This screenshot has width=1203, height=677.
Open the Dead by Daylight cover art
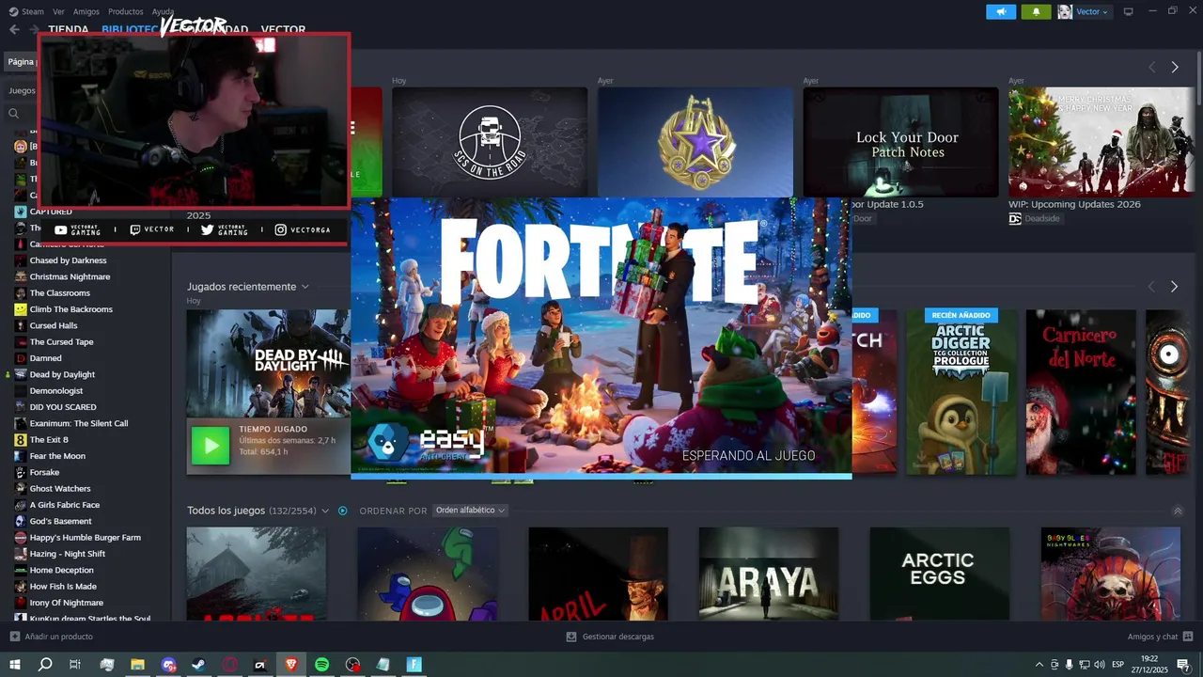268,363
